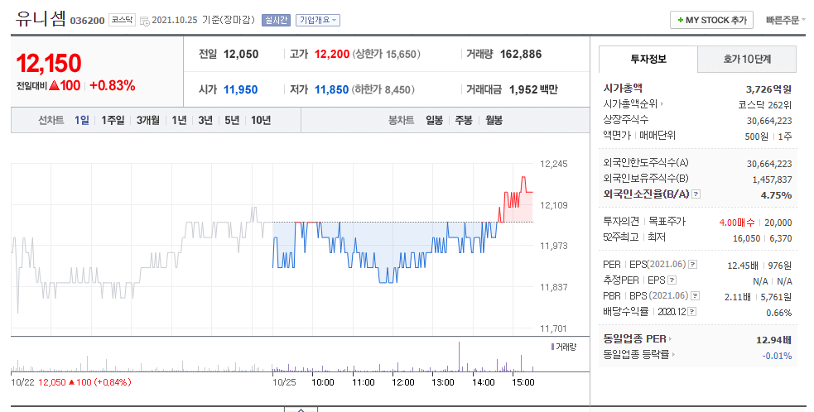Screen dimensions: 814x412
Task: Click the 15:00 time label on the chart axis
Action: coord(523,382)
